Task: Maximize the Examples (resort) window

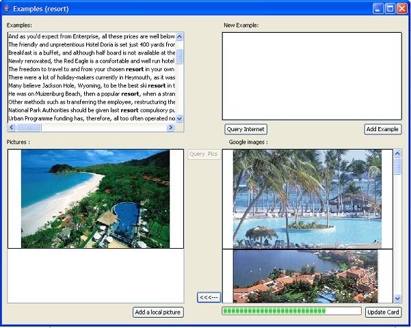Action: (x=390, y=8)
